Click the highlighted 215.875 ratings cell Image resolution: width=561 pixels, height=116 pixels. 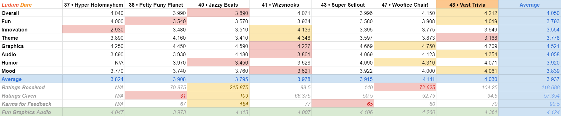tap(218, 87)
